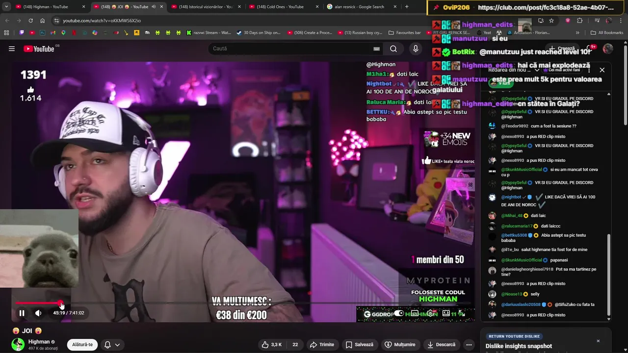
Task: Click the Mulțumire thanks button
Action: pos(400,345)
